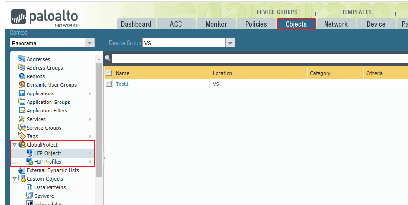Click the search input field

[260, 58]
